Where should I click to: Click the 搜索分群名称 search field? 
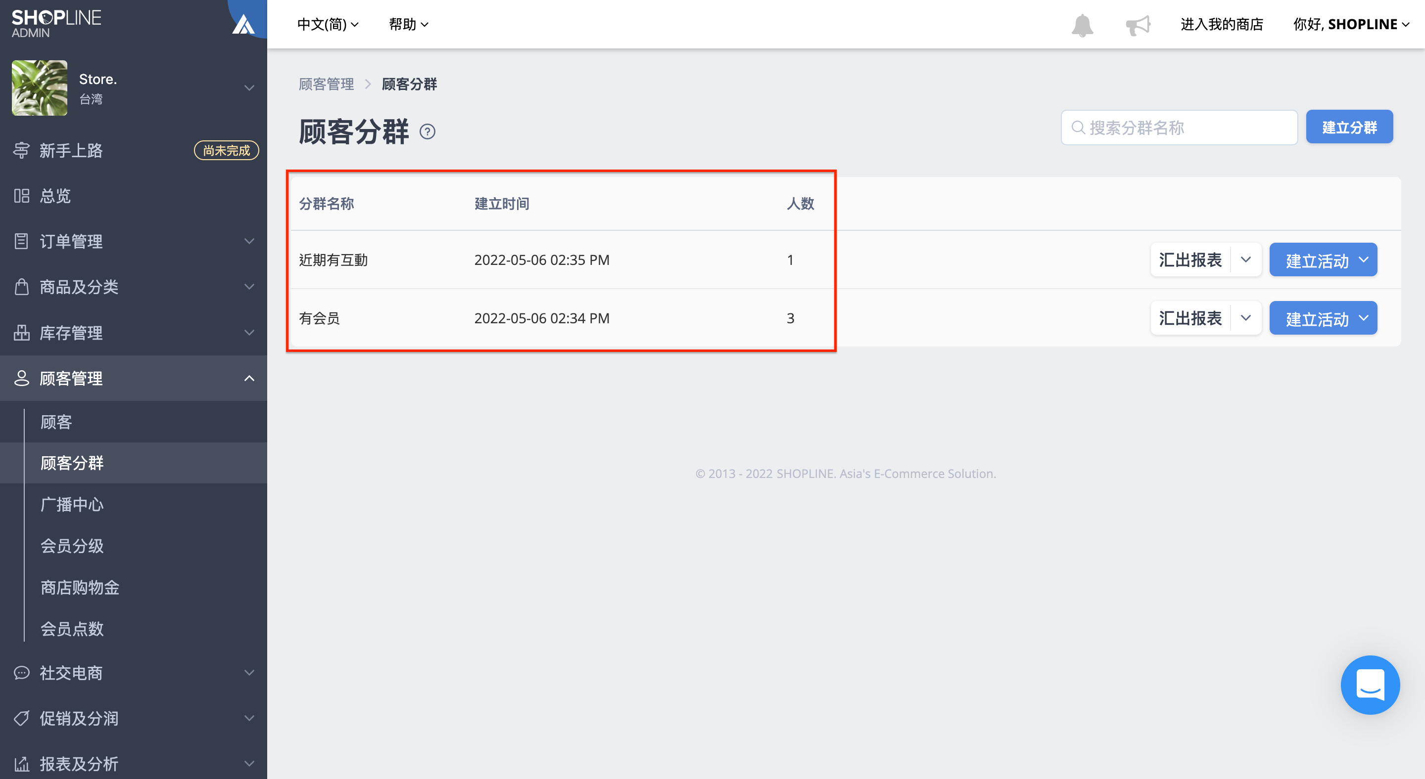click(1179, 128)
